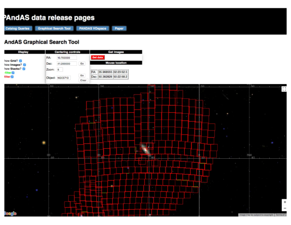
Task: Click the Object name input field
Action: pyautogui.click(x=63, y=78)
